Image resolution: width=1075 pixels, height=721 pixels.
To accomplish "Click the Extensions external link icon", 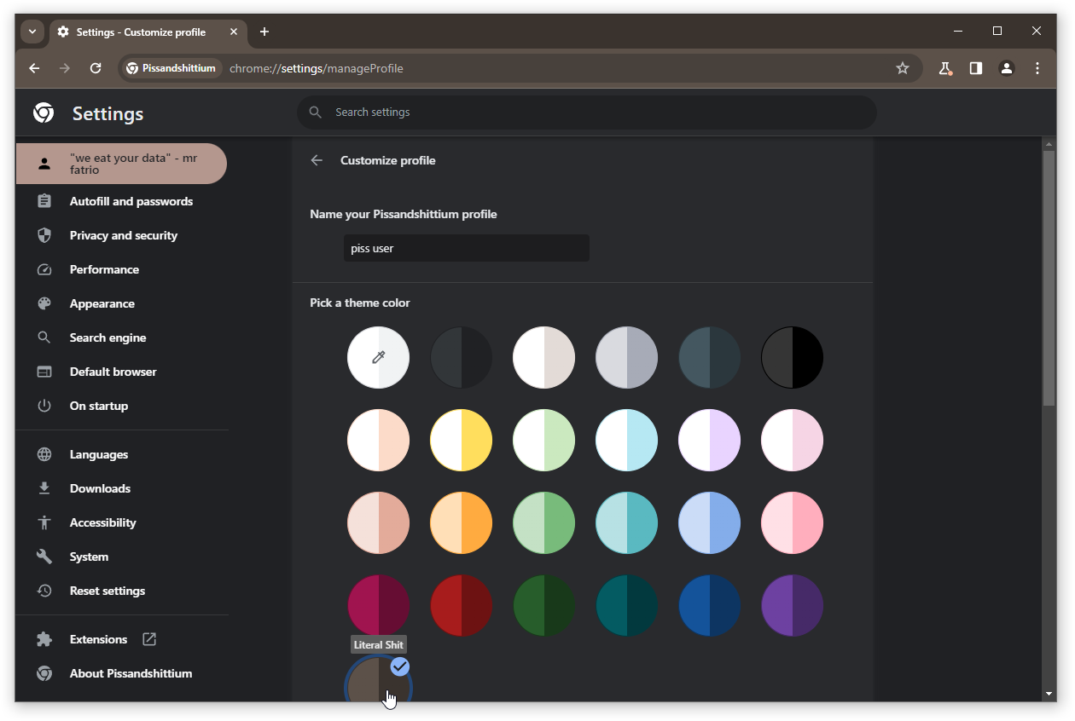I will 149,639.
